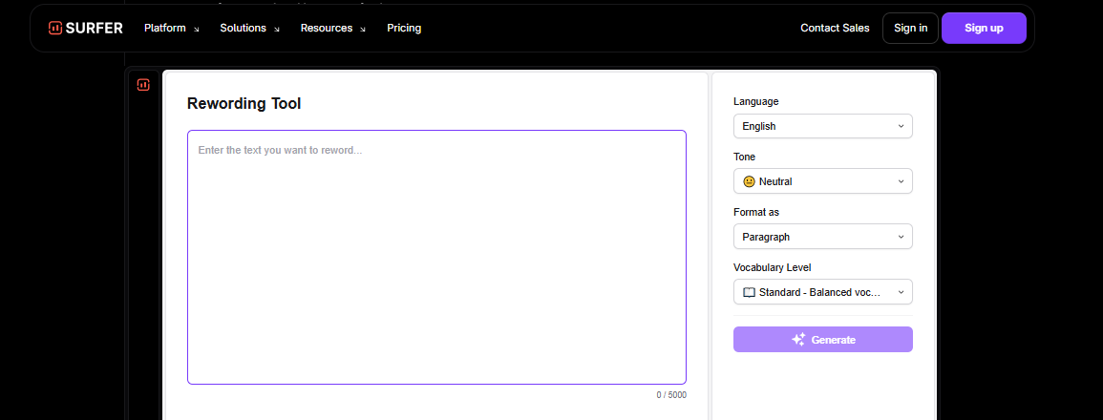Go to the Pricing page
Viewport: 1103px width, 420px height.
(404, 28)
